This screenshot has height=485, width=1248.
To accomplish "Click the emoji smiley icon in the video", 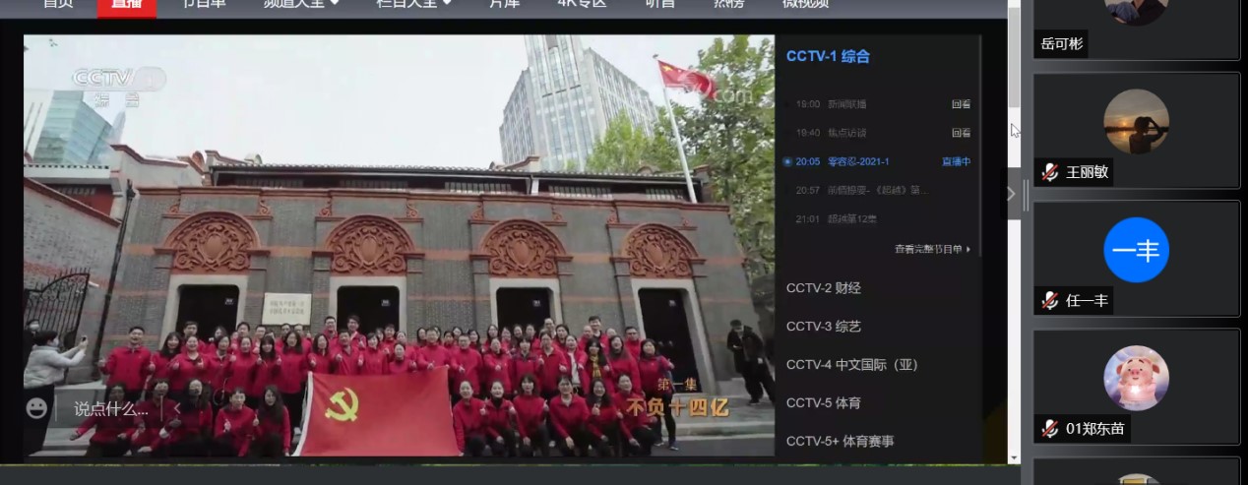I will [36, 408].
